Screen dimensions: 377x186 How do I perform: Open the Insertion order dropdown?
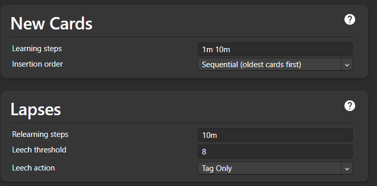click(275, 64)
